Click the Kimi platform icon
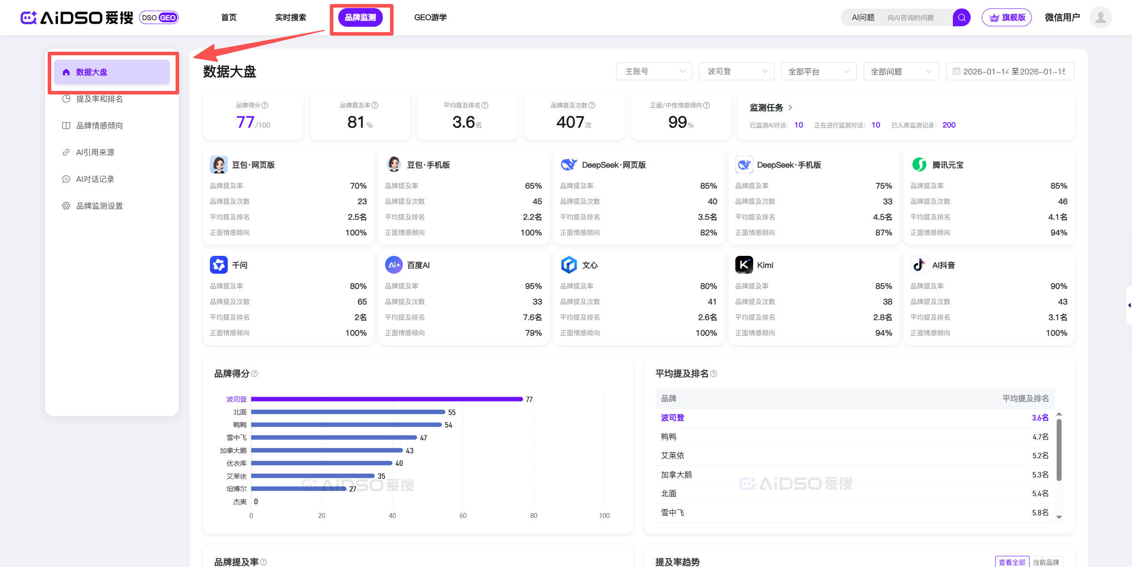1132x567 pixels. pos(744,265)
